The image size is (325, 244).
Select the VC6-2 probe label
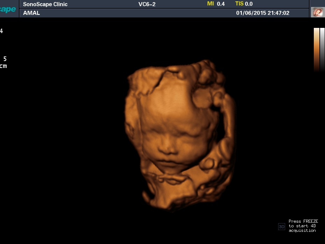click(x=147, y=4)
